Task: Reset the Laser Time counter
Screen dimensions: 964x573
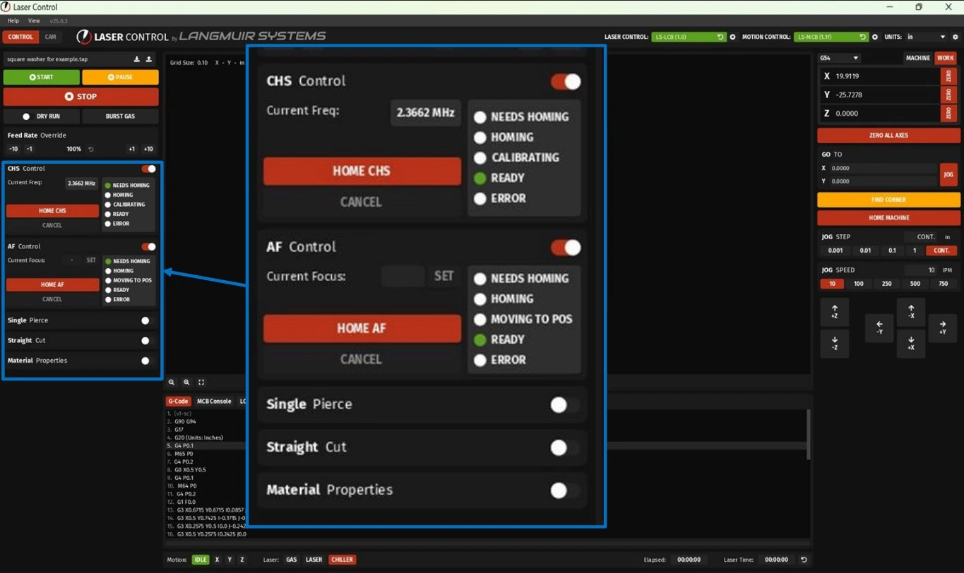Action: [804, 560]
